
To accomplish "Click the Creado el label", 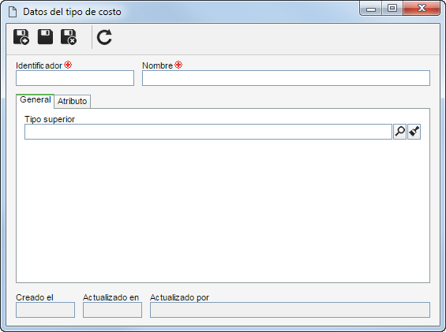I will [x=35, y=297].
